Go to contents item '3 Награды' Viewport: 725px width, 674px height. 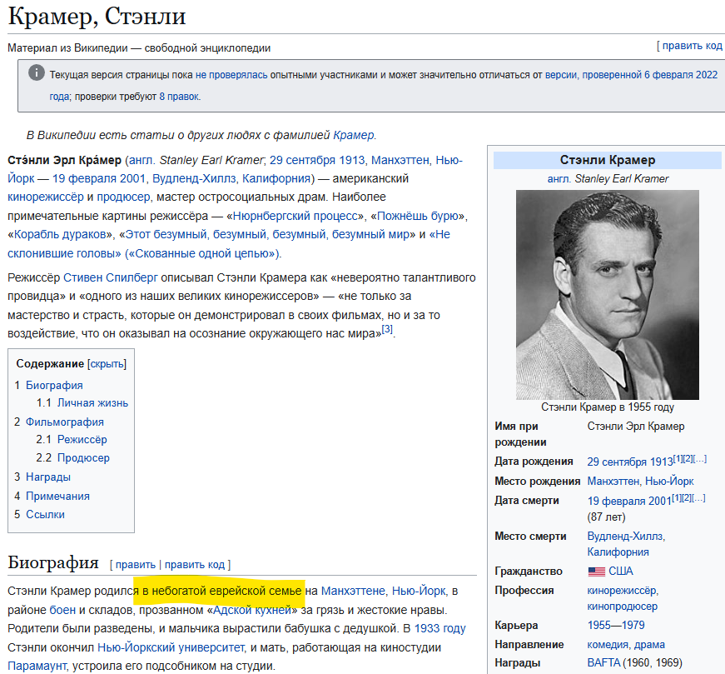(42, 477)
